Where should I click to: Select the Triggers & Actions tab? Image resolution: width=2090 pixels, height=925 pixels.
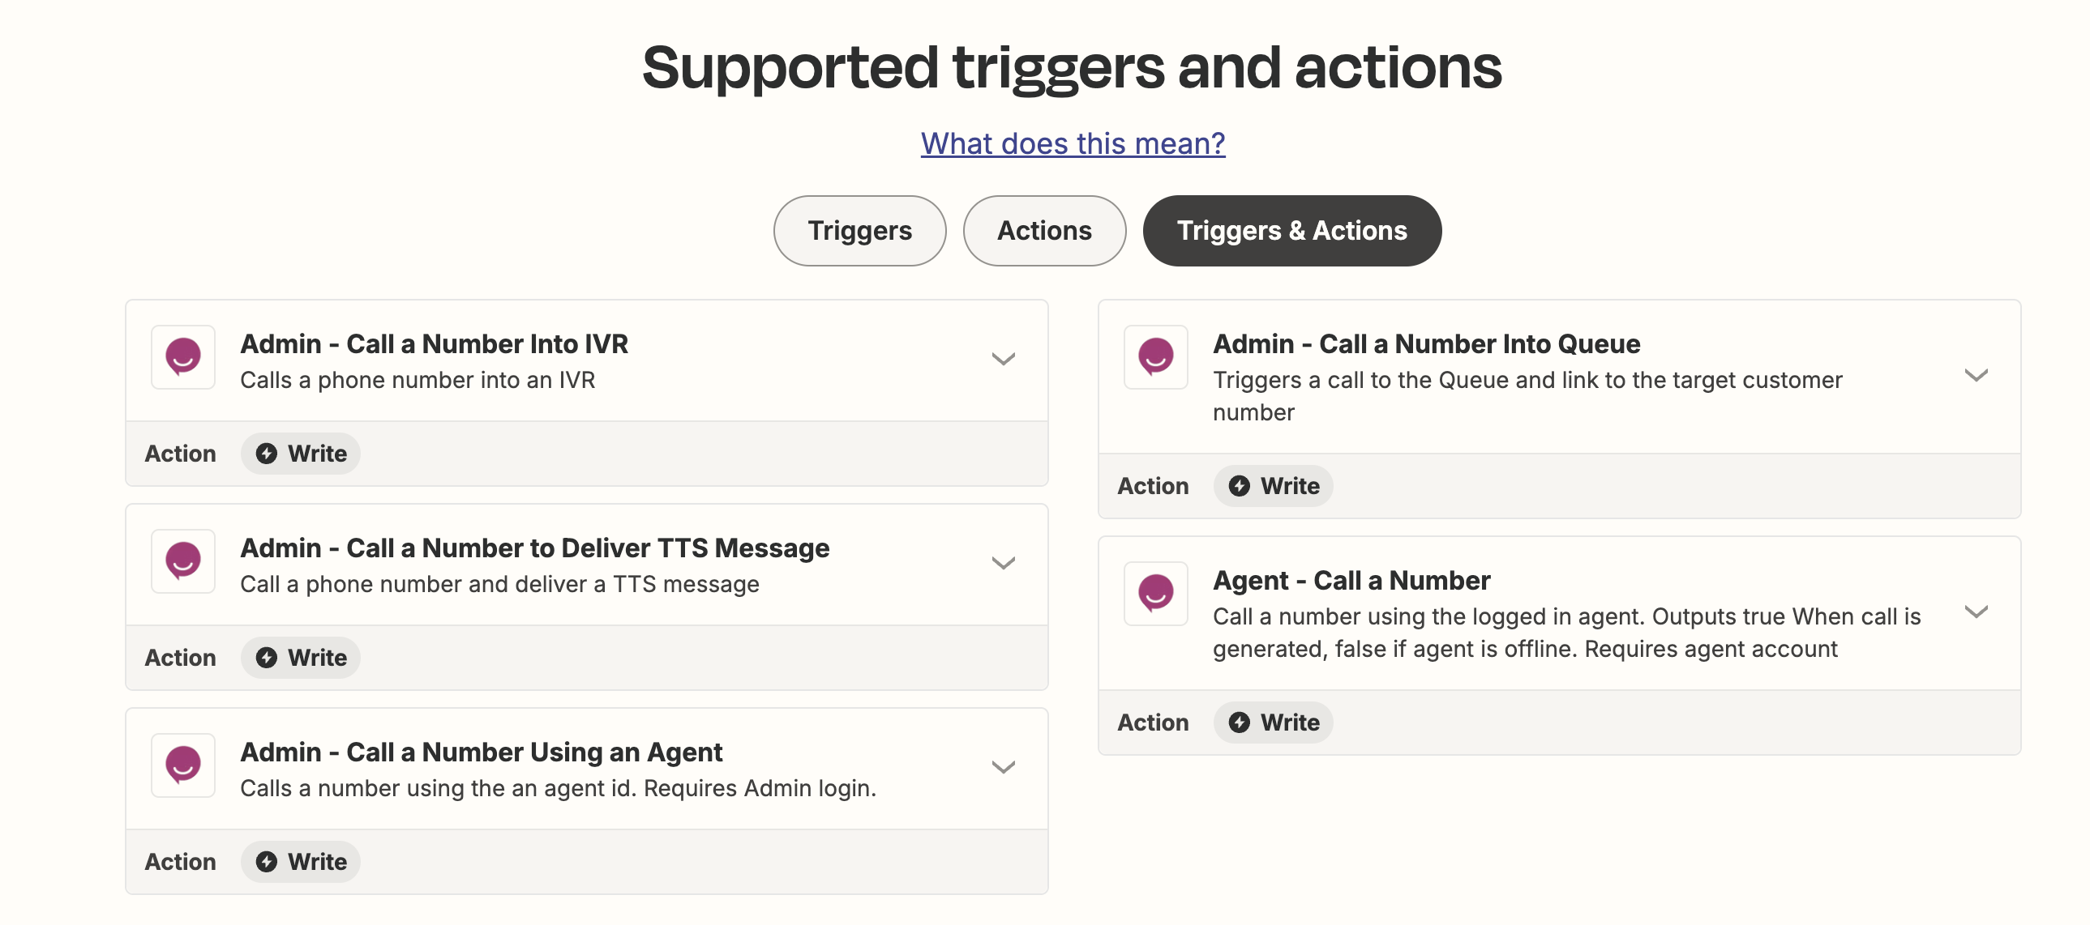[1292, 231]
